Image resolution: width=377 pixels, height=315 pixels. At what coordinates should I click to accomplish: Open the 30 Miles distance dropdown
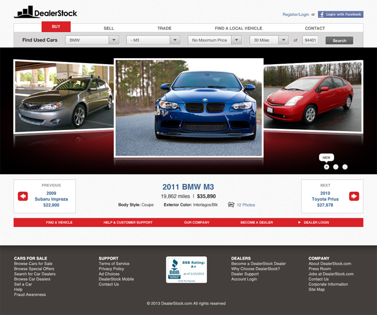pos(269,40)
